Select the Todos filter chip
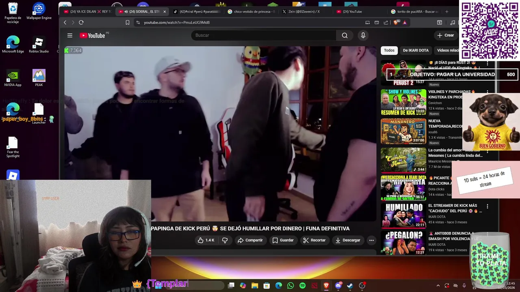Screen dimensions: 520x292 point(389,50)
